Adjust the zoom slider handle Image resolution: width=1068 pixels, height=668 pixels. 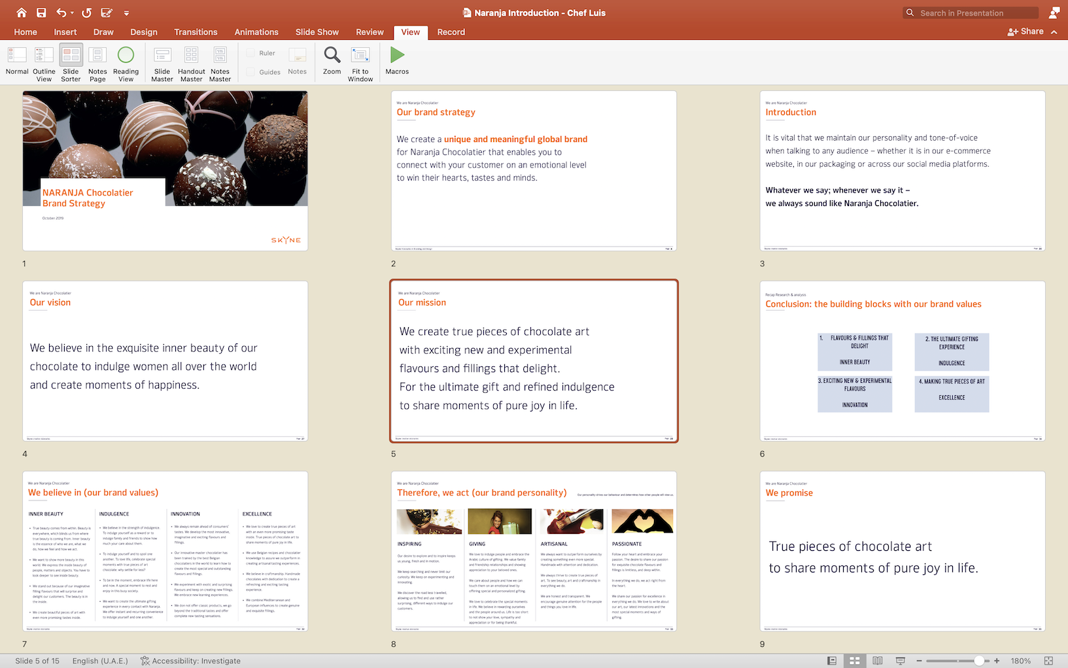[979, 661]
